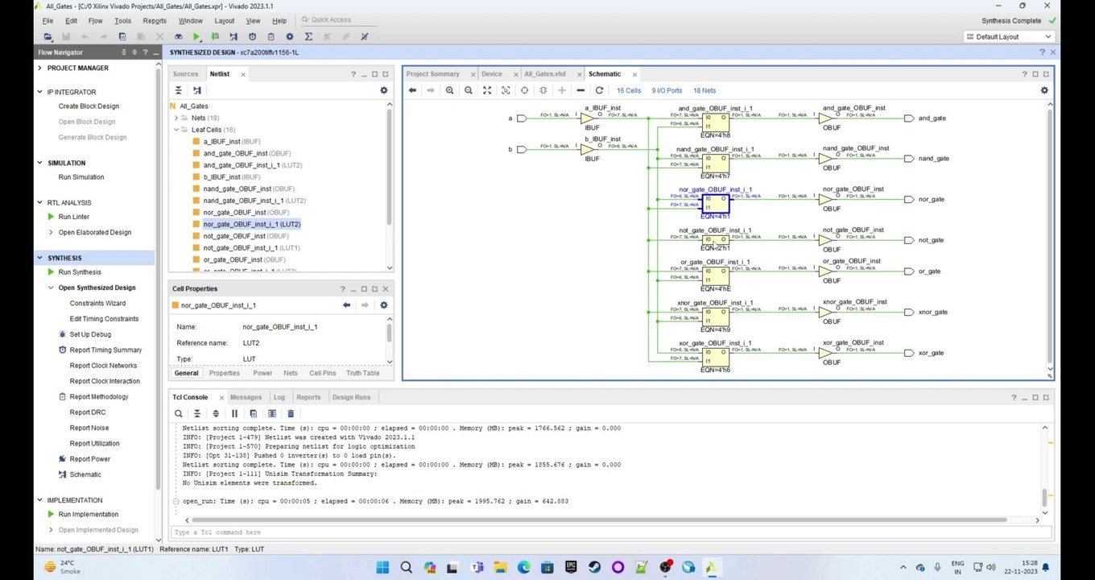Click Report Utilization in Flow Navigator

[x=94, y=443]
